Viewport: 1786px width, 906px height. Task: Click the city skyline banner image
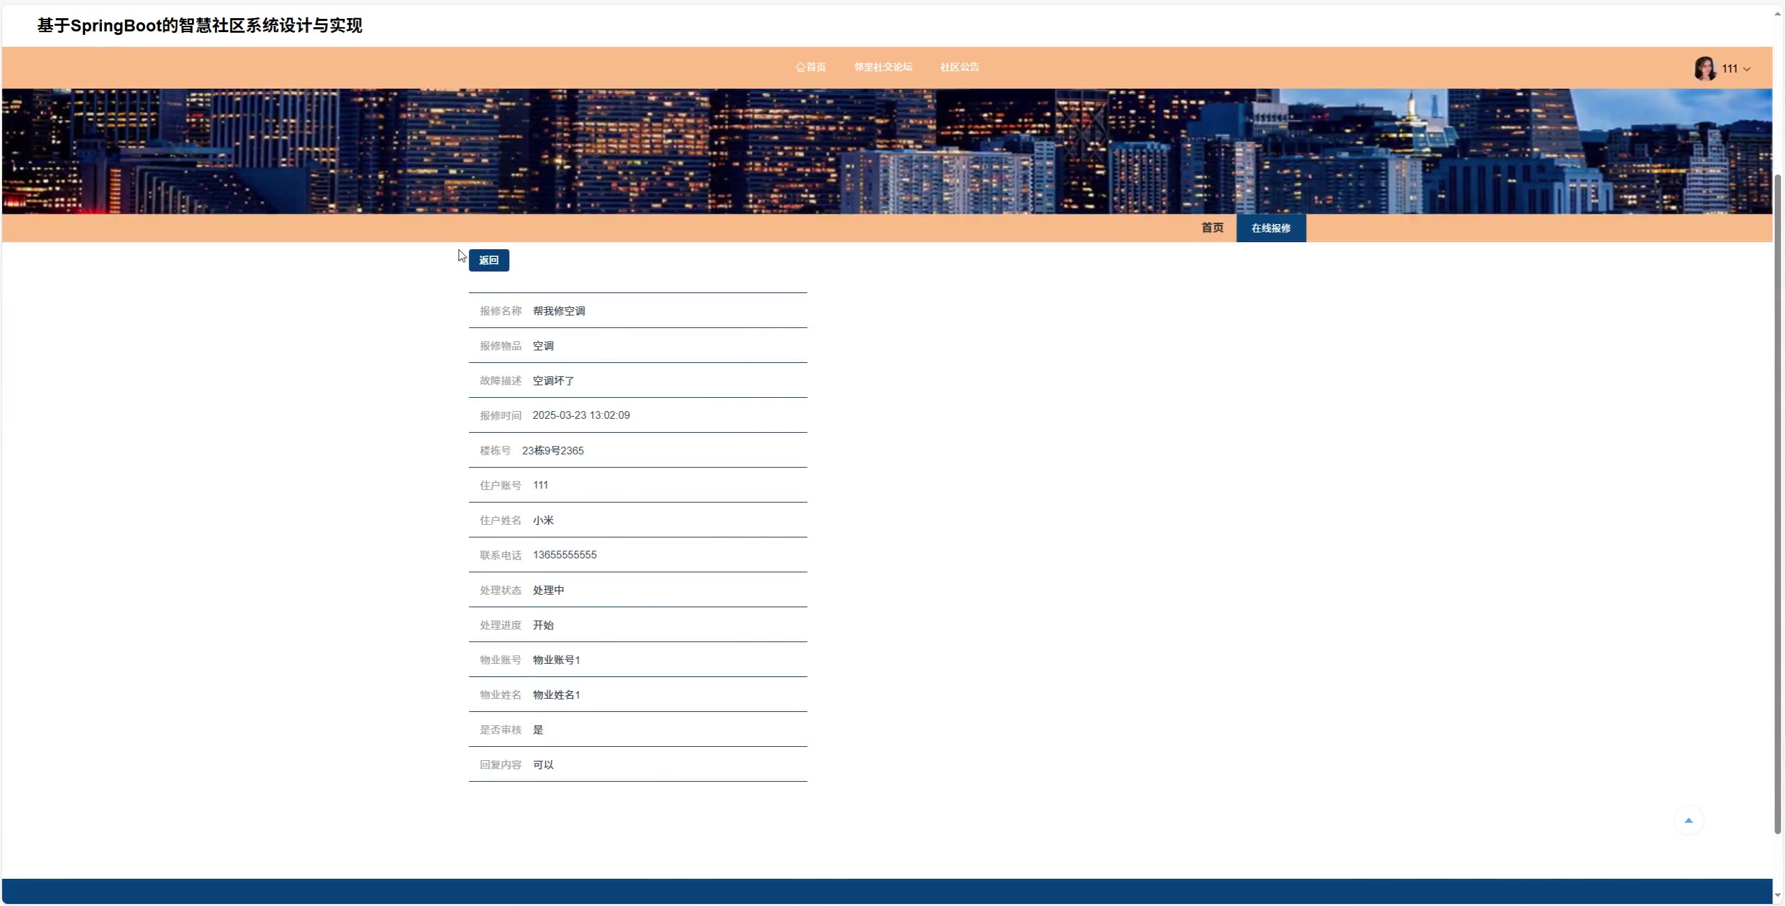[886, 151]
